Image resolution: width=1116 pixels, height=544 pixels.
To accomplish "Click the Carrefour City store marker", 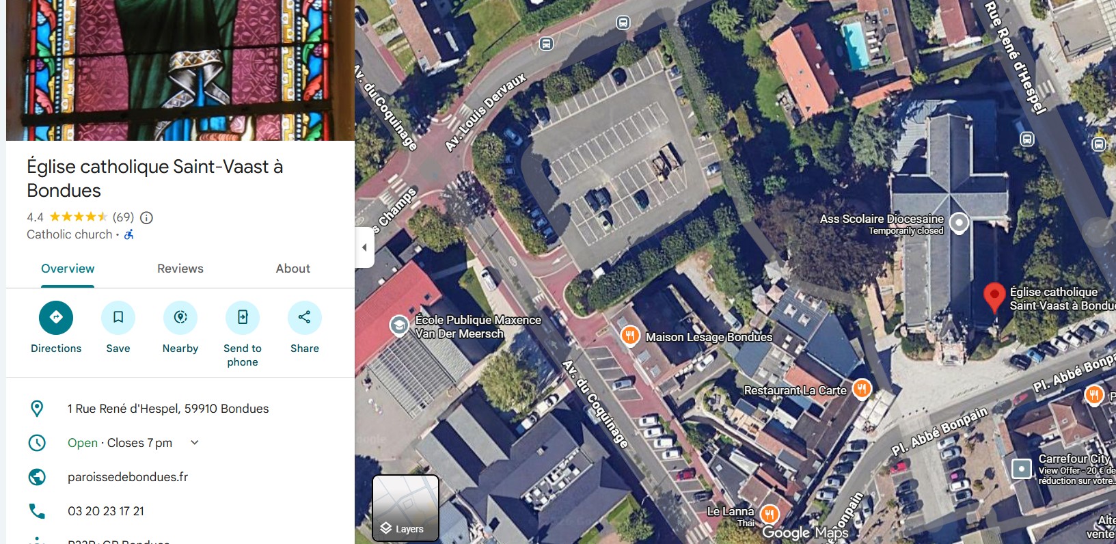I will 1021,468.
